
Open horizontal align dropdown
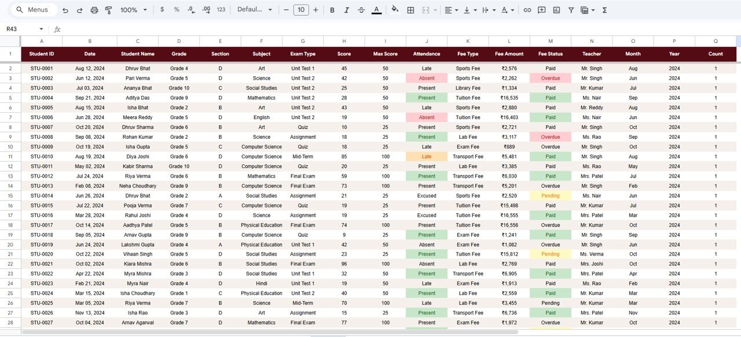point(452,10)
